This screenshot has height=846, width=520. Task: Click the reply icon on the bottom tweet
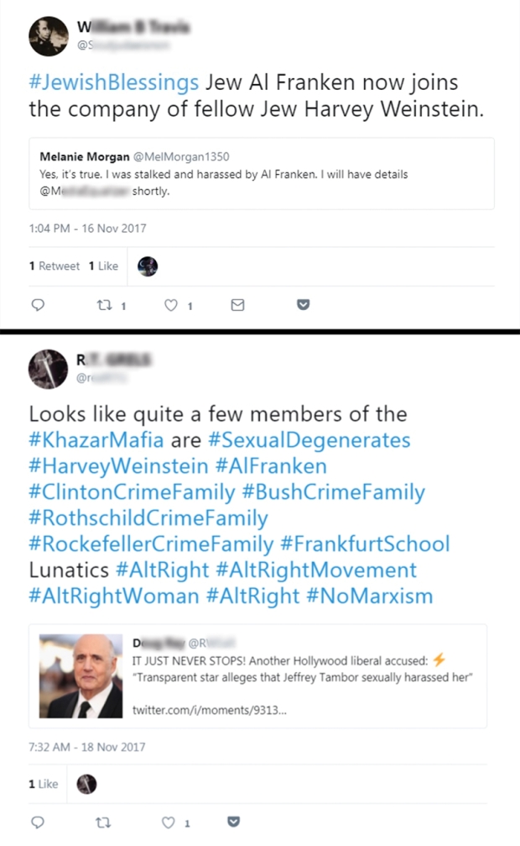[38, 822]
